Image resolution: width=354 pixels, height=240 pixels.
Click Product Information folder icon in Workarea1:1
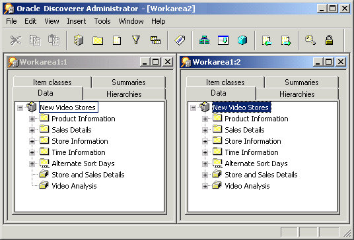pyautogui.click(x=44, y=118)
